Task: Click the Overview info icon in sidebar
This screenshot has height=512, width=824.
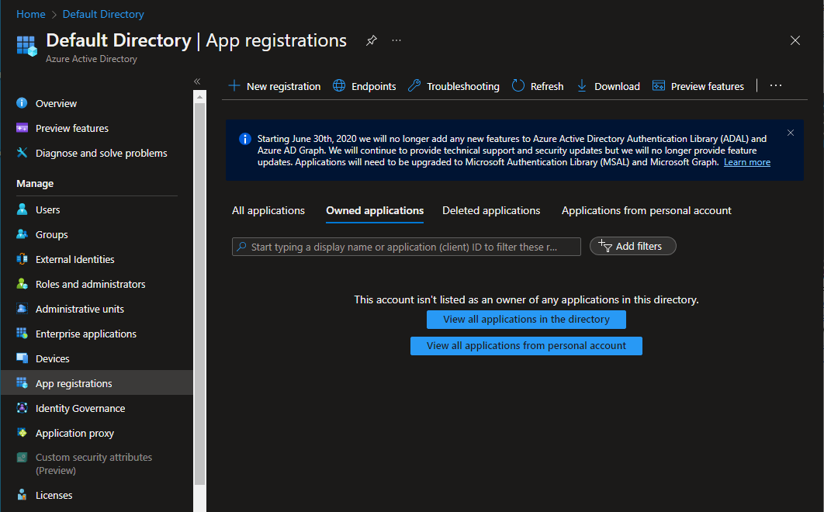Action: click(22, 103)
